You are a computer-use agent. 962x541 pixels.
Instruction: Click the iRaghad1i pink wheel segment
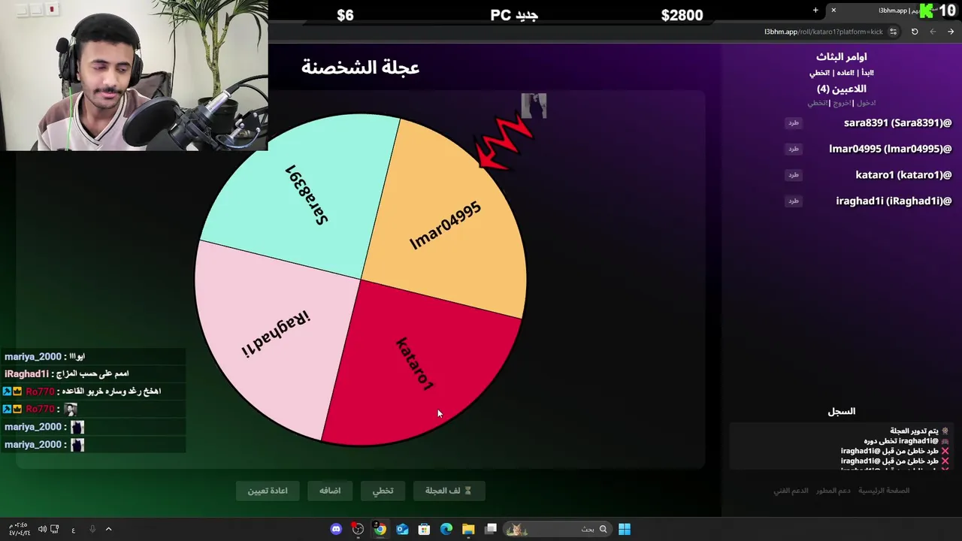274,334
